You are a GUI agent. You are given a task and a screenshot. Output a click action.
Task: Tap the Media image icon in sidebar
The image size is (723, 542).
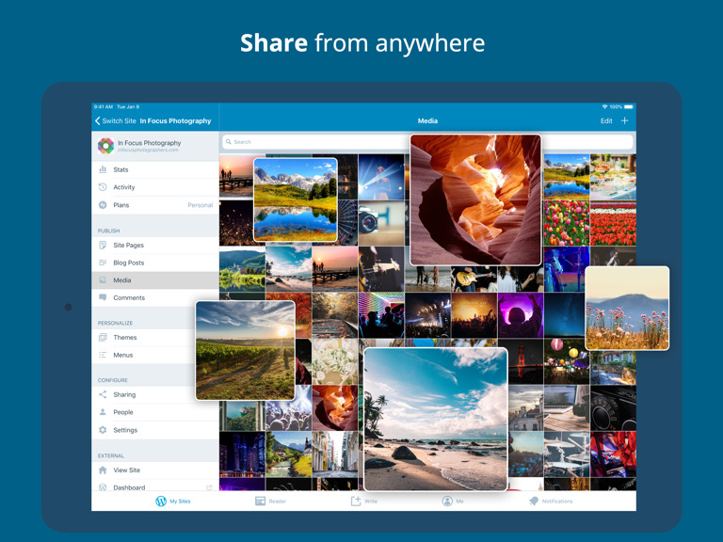103,279
